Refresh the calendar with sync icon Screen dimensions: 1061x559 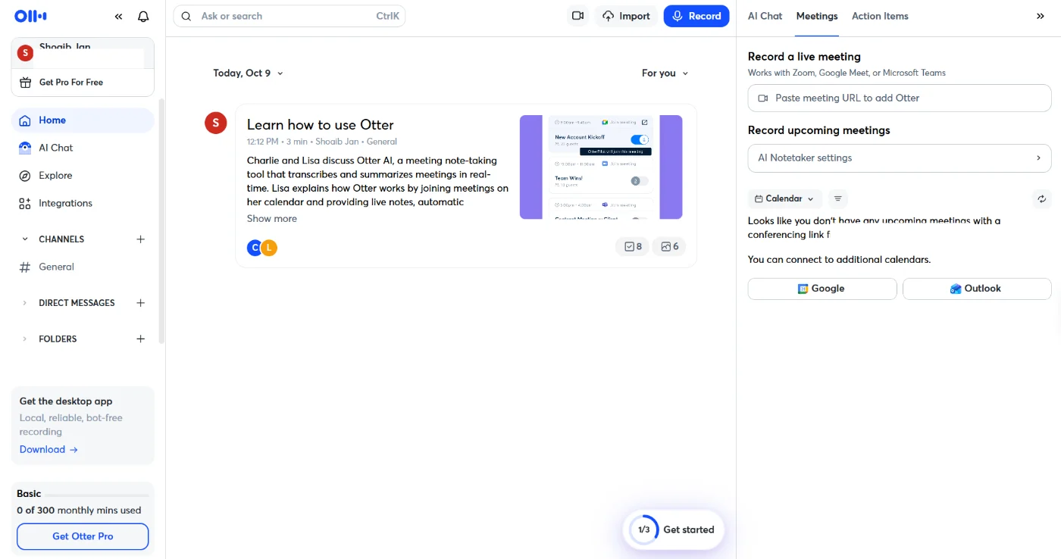[x=1042, y=198]
